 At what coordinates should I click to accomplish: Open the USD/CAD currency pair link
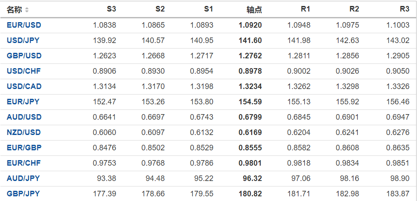click(x=24, y=86)
